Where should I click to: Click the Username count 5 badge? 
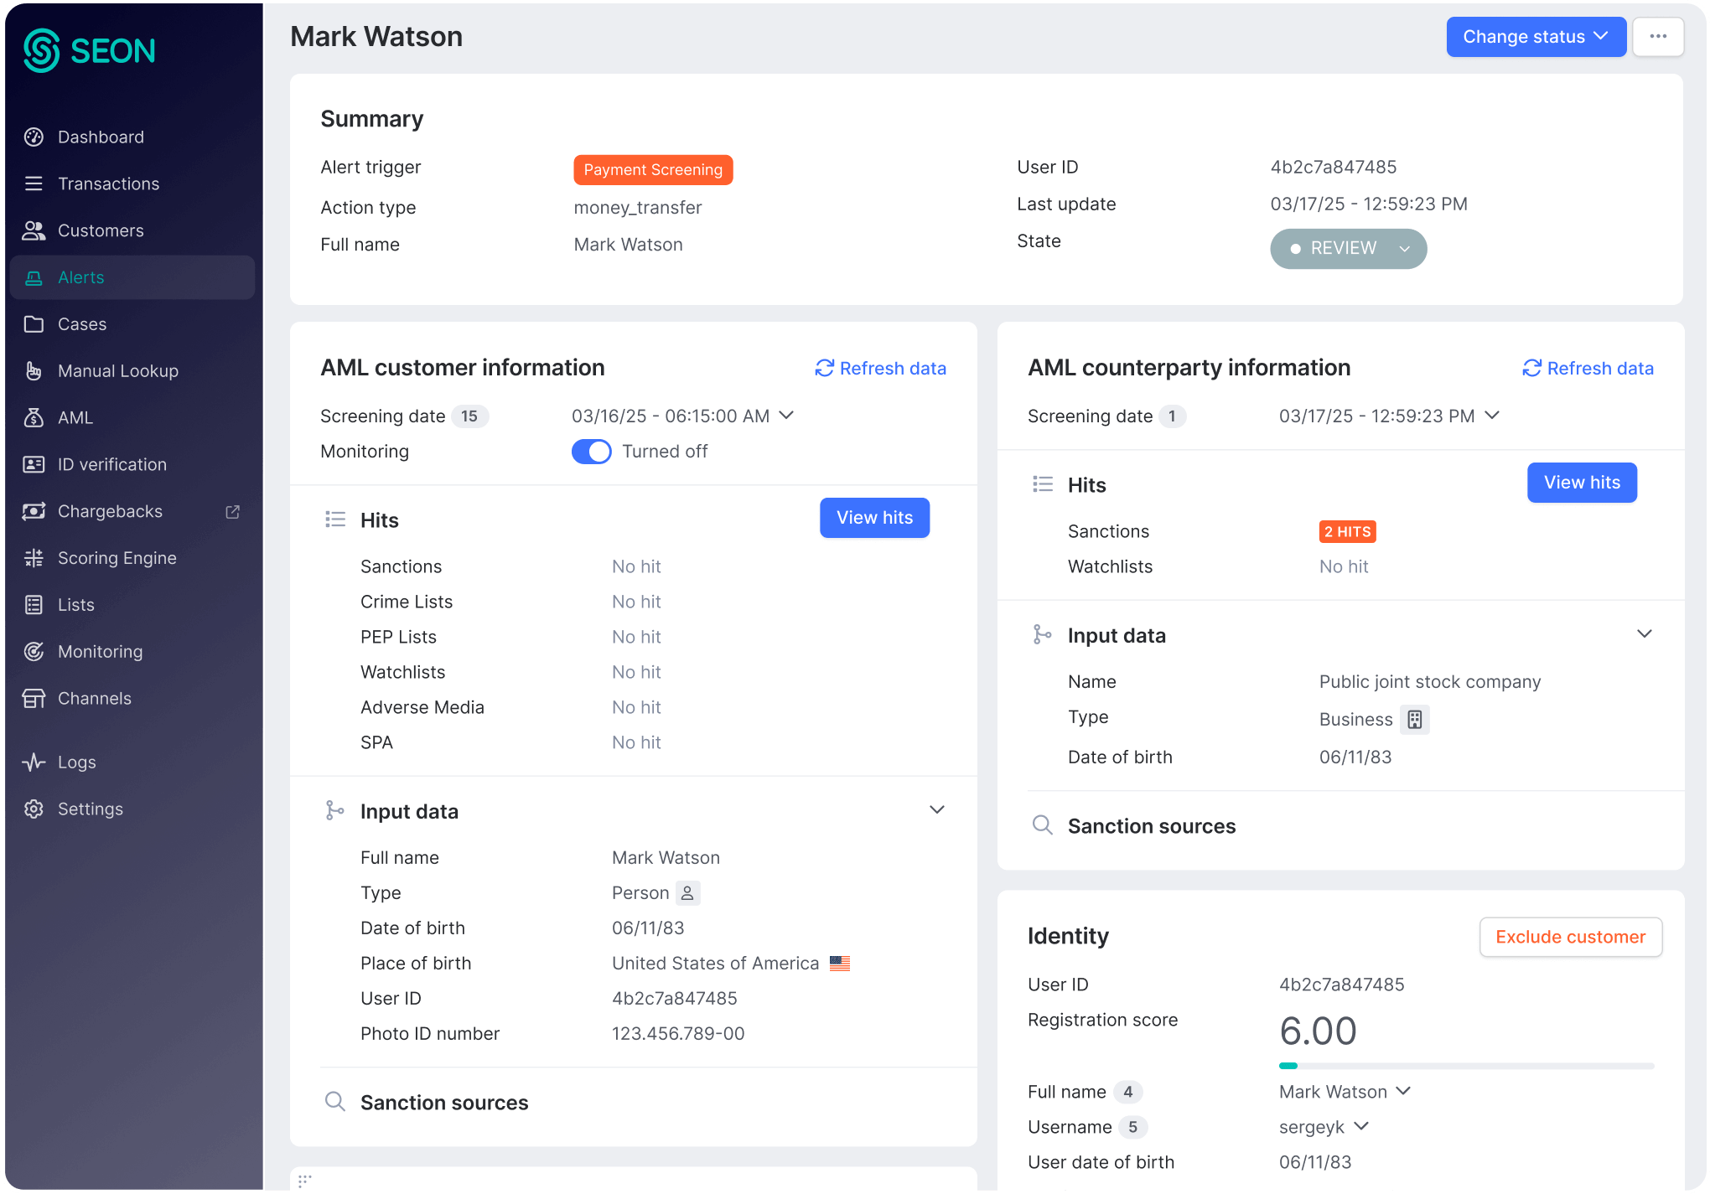click(x=1133, y=1127)
